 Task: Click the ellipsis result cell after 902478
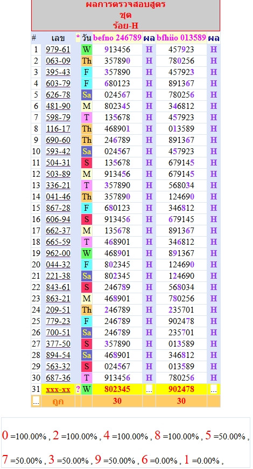click(x=213, y=389)
